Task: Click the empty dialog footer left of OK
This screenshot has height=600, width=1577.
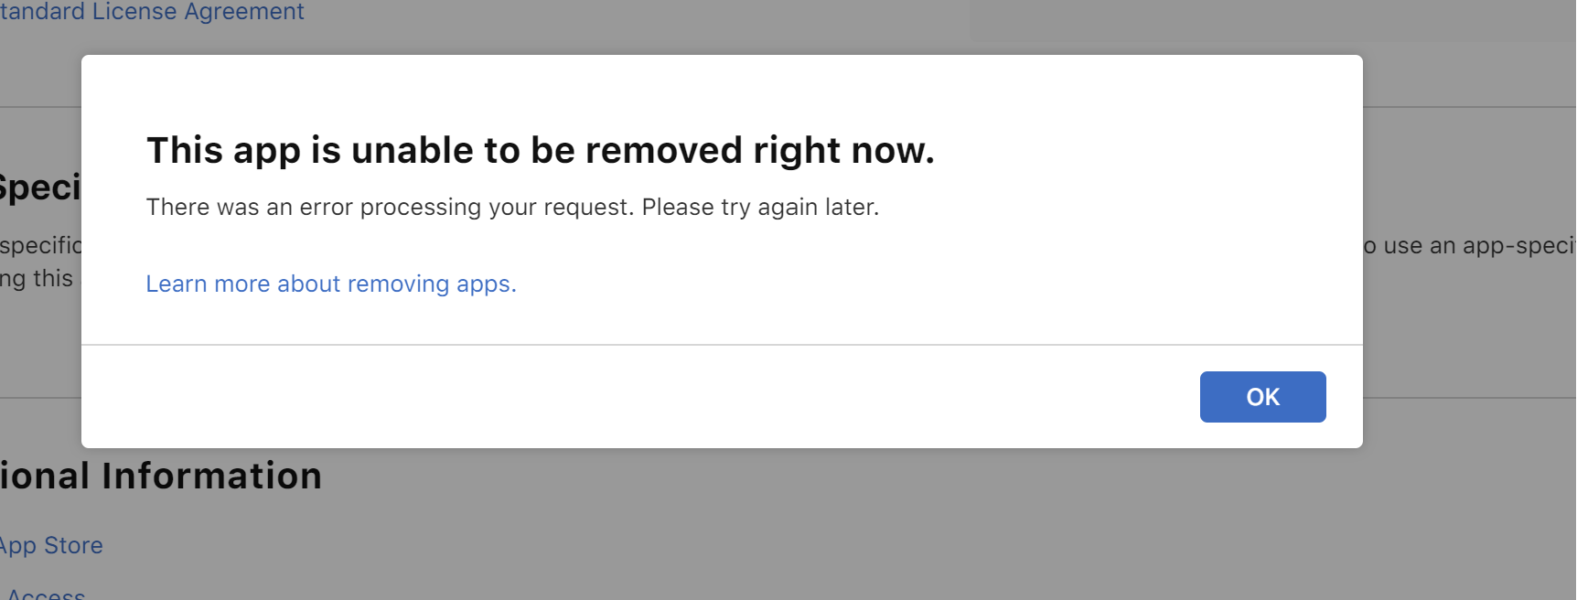Action: click(640, 397)
